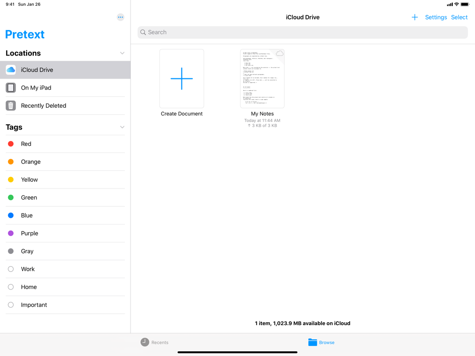Click the Gray tag label
The width and height of the screenshot is (475, 356).
point(27,251)
